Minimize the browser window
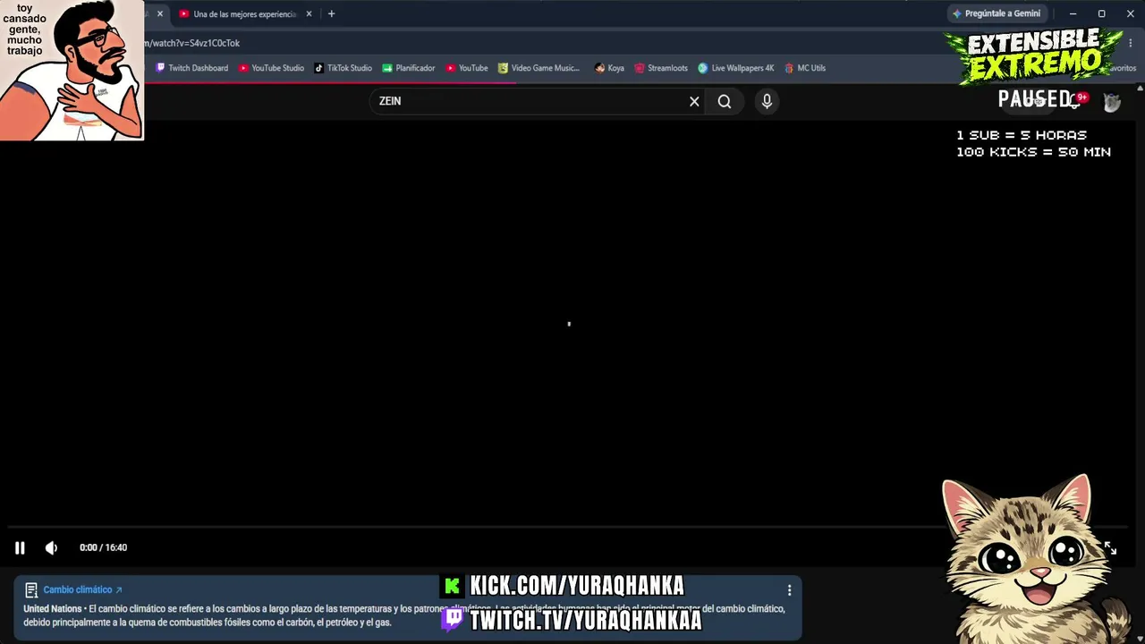Screen dimensions: 1145x644 (1073, 14)
